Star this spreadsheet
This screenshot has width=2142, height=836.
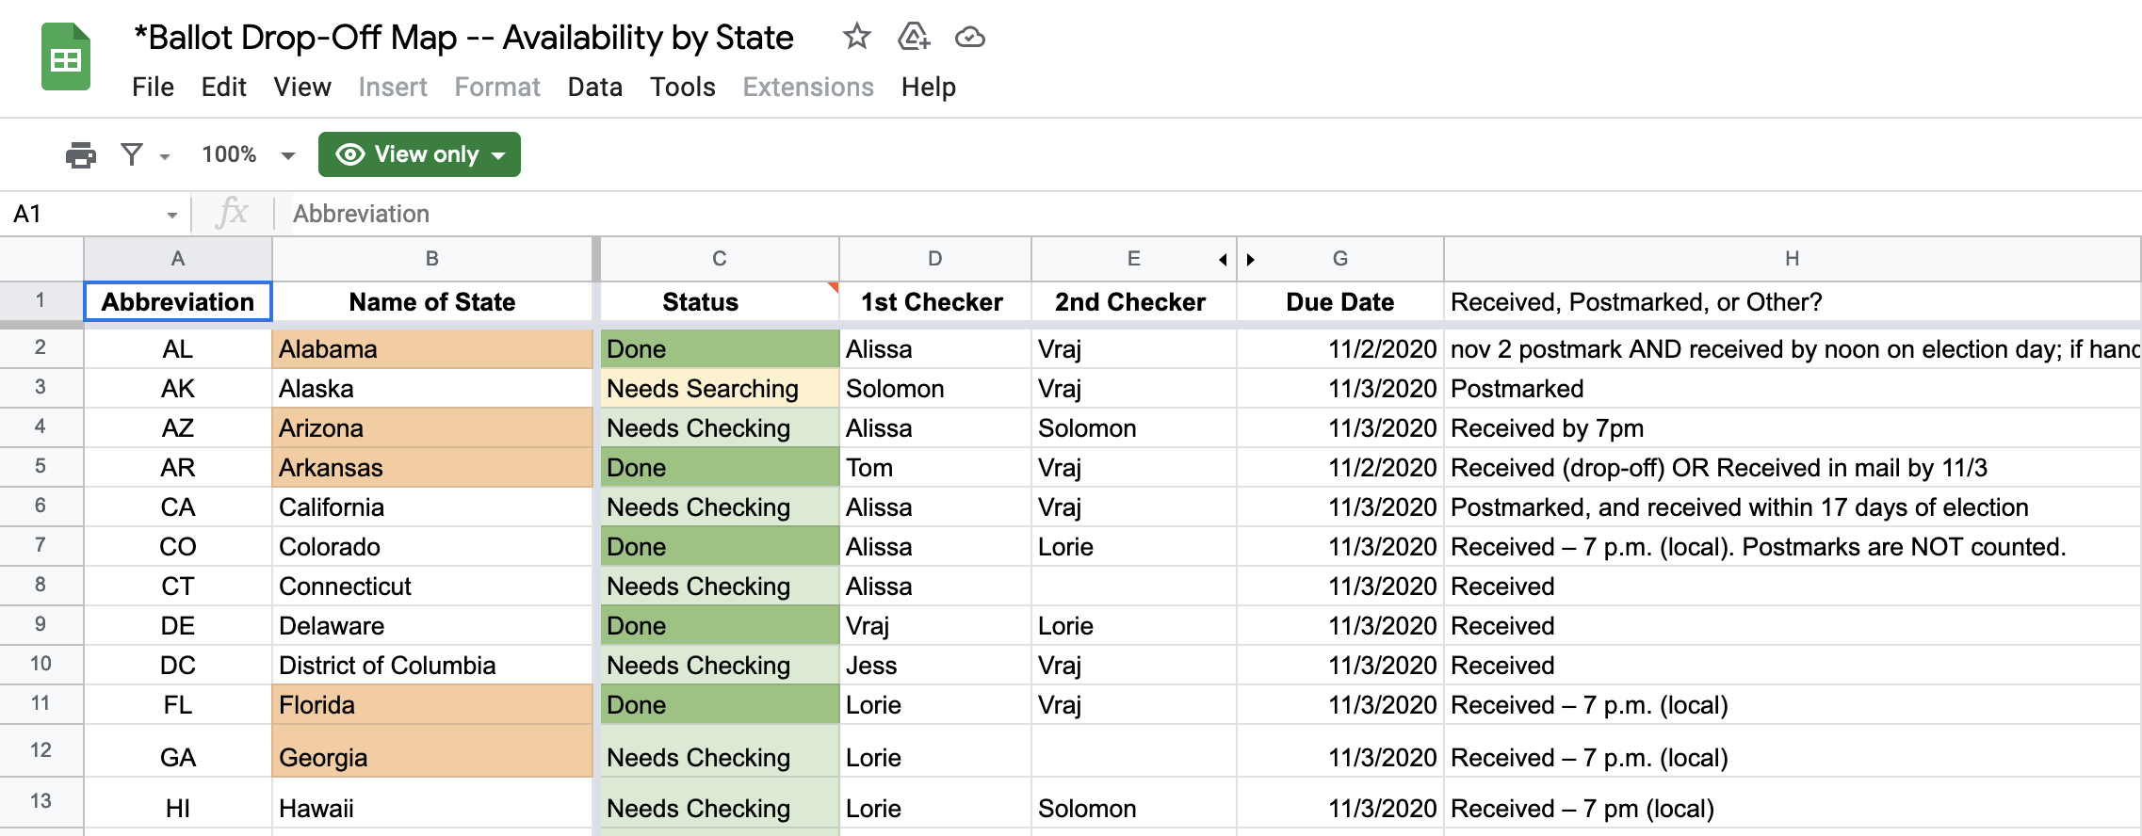(x=856, y=37)
